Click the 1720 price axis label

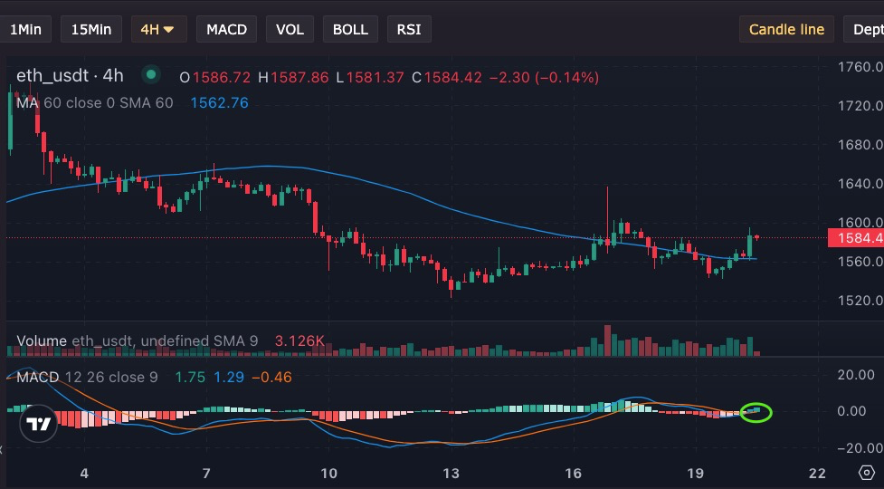(860, 105)
